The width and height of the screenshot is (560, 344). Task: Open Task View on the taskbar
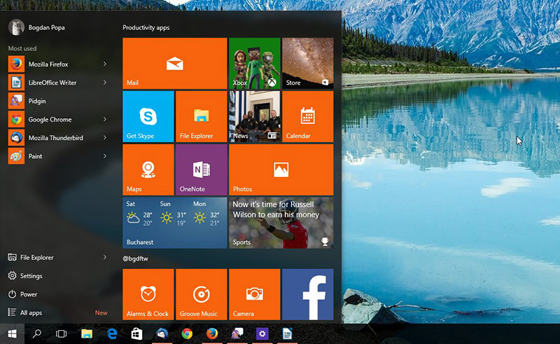click(62, 334)
